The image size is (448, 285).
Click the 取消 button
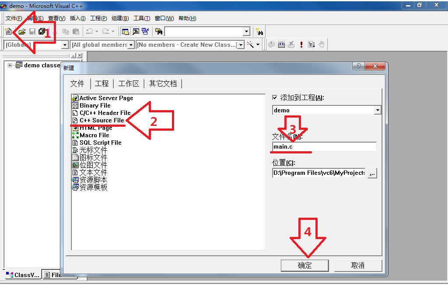[x=357, y=265]
